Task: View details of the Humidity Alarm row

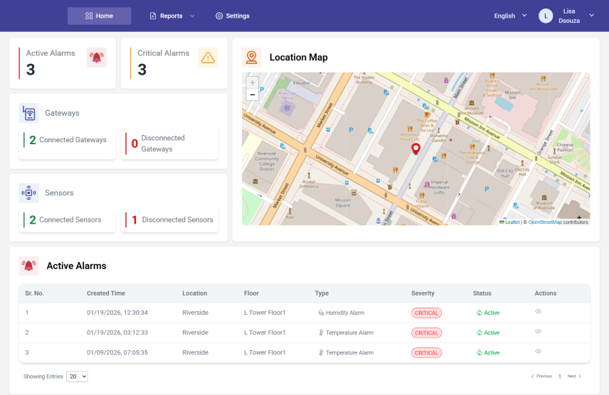Action: 539,312
